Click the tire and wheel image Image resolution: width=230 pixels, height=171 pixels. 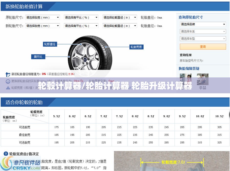[90, 54]
